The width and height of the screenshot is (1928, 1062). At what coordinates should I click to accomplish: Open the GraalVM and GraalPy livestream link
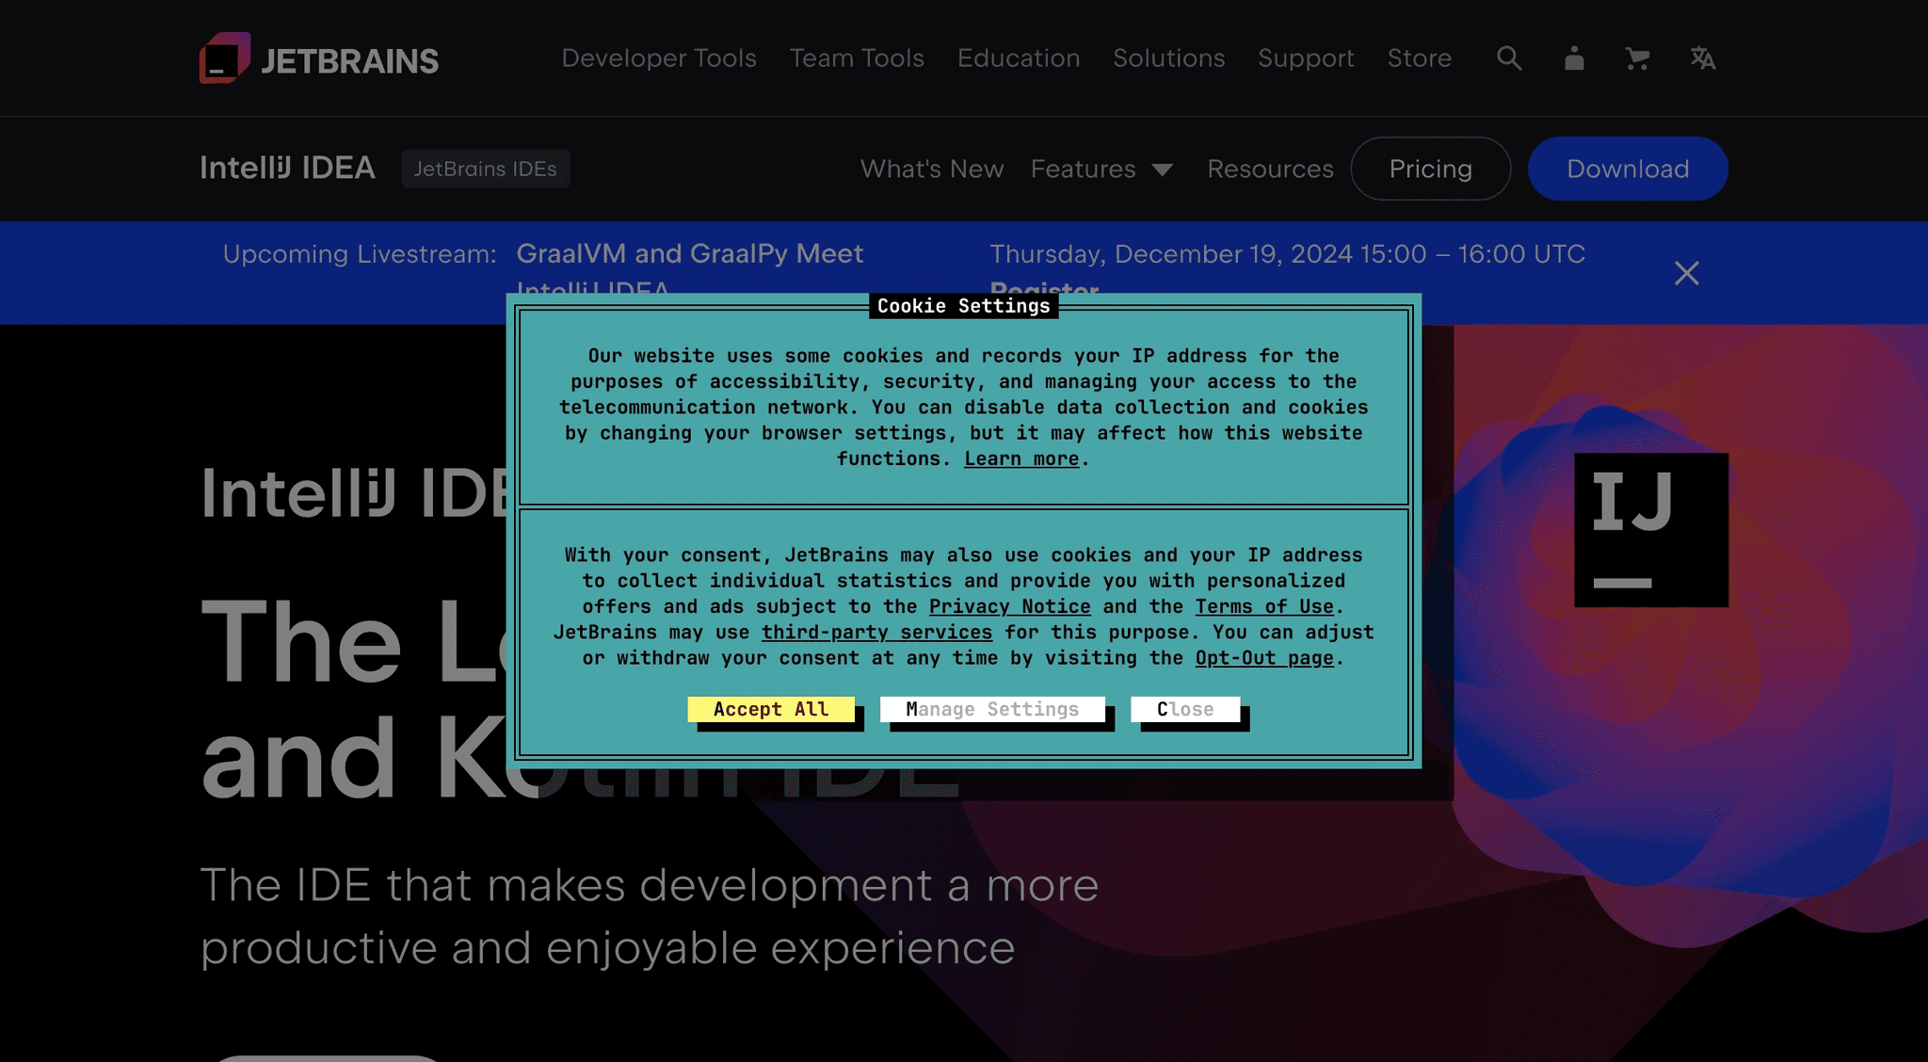tap(690, 253)
